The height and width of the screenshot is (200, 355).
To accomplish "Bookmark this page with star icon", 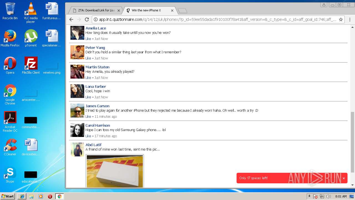I will click(x=341, y=19).
